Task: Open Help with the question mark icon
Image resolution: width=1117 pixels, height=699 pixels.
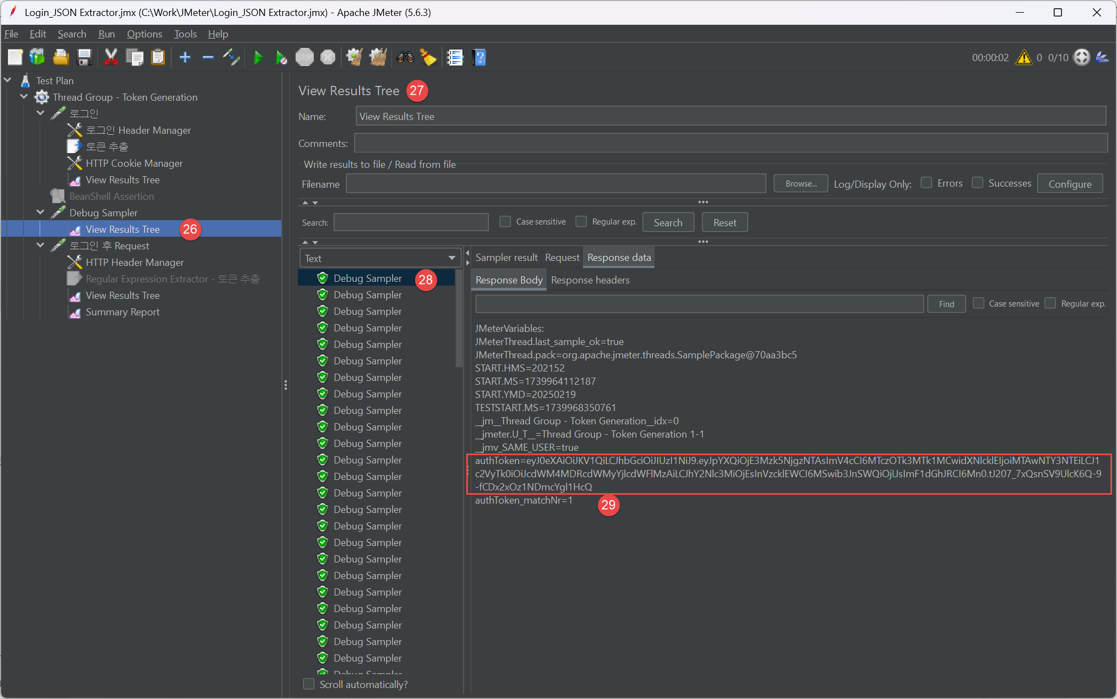Action: point(479,57)
